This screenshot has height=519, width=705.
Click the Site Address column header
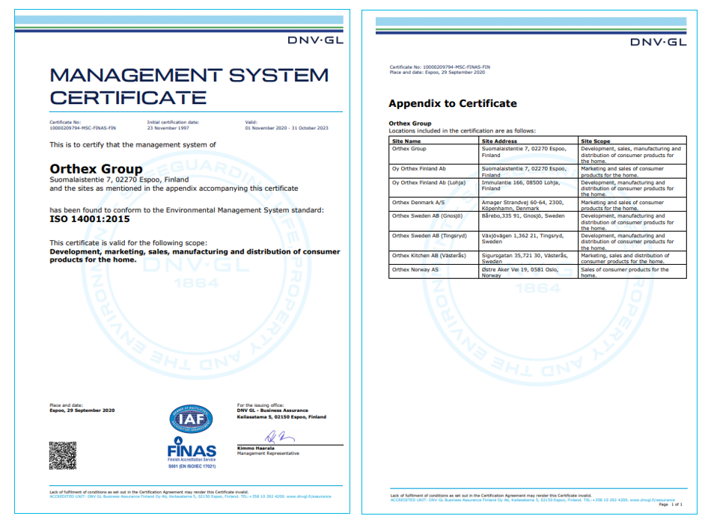(x=498, y=141)
